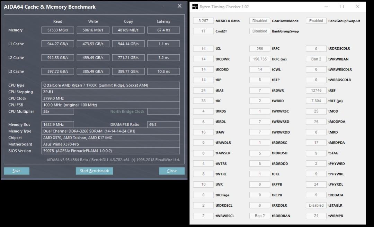Click the BIOS Version 3907B field

coord(111,151)
